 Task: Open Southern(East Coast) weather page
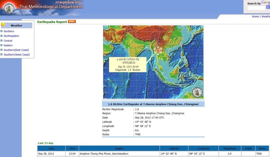(16, 50)
